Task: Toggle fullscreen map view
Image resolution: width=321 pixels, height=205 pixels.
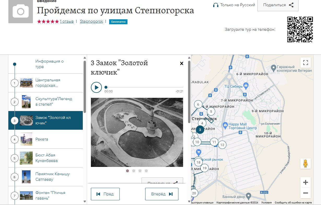Action: point(305,63)
